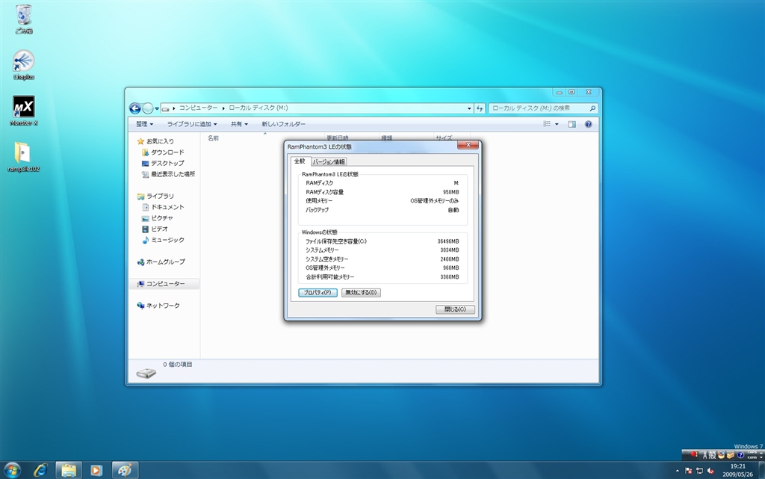Select the 全般 tab in RamPhantom3 dialog
The width and height of the screenshot is (765, 479).
[300, 161]
